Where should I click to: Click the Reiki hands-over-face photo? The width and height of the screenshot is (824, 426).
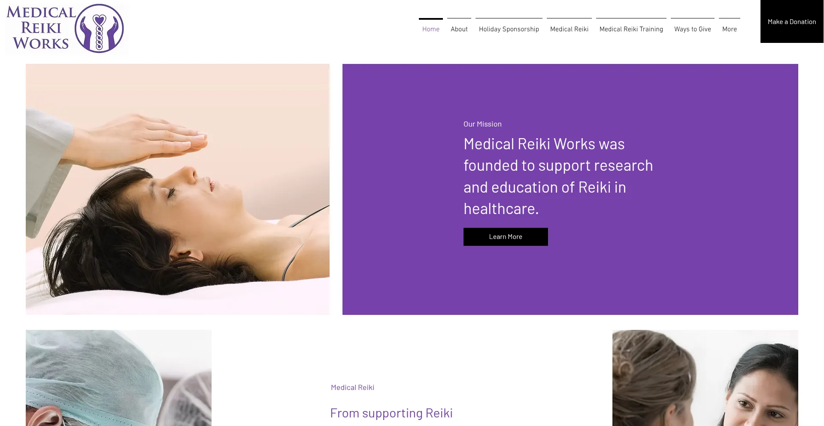(x=178, y=189)
